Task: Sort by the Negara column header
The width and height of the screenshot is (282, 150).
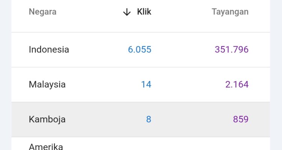Action: (x=42, y=12)
